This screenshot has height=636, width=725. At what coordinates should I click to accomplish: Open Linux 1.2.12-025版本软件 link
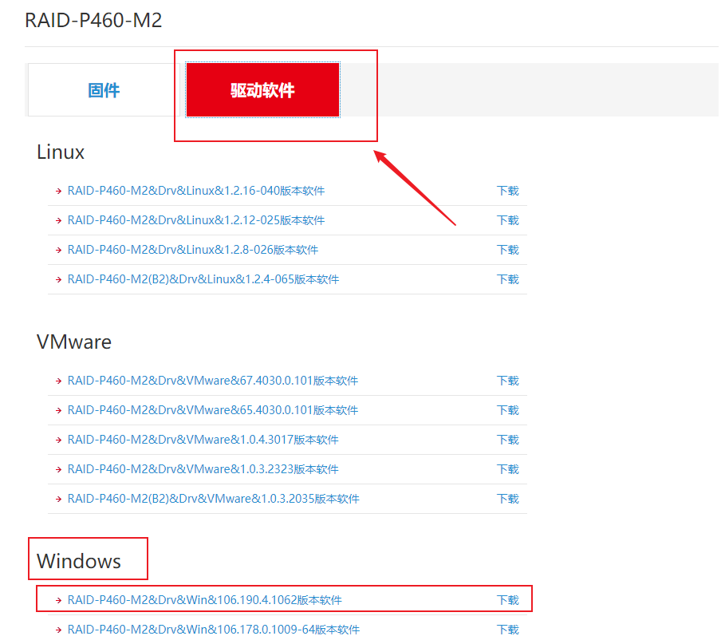click(x=196, y=220)
